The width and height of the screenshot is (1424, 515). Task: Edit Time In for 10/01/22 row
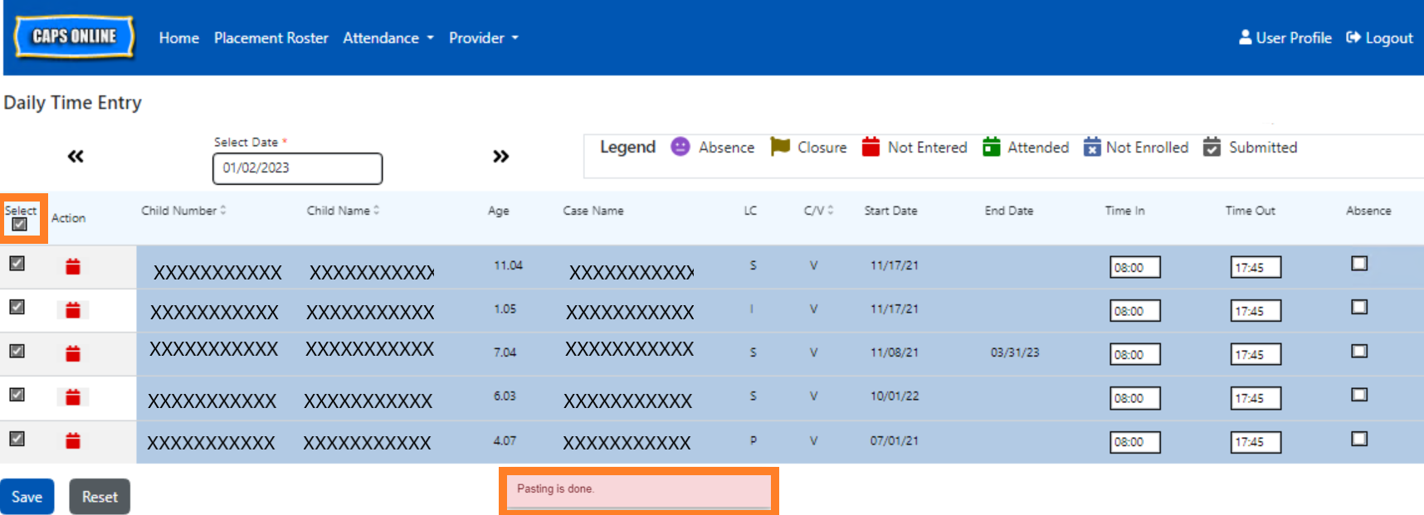tap(1135, 398)
